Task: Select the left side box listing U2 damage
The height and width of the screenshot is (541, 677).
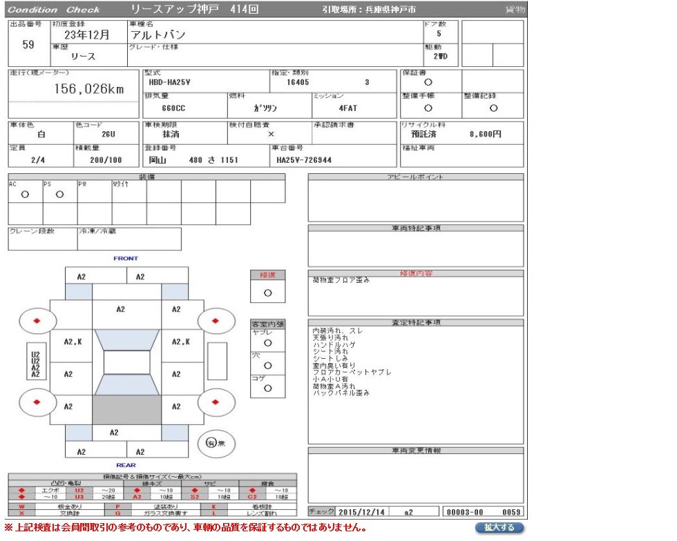Action: tap(35, 362)
